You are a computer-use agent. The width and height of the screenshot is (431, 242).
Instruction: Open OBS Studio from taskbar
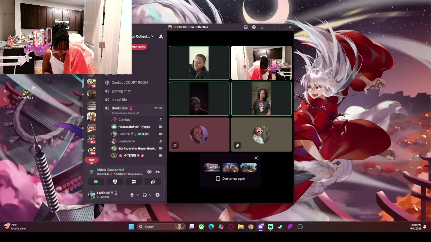(x=300, y=227)
